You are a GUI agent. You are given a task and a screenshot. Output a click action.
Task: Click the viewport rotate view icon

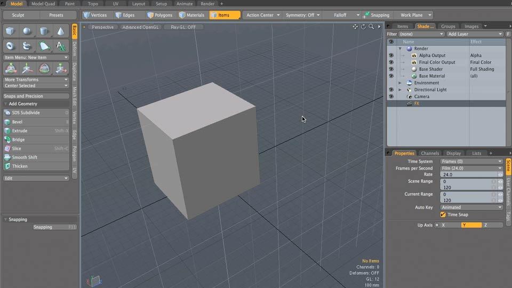click(364, 27)
